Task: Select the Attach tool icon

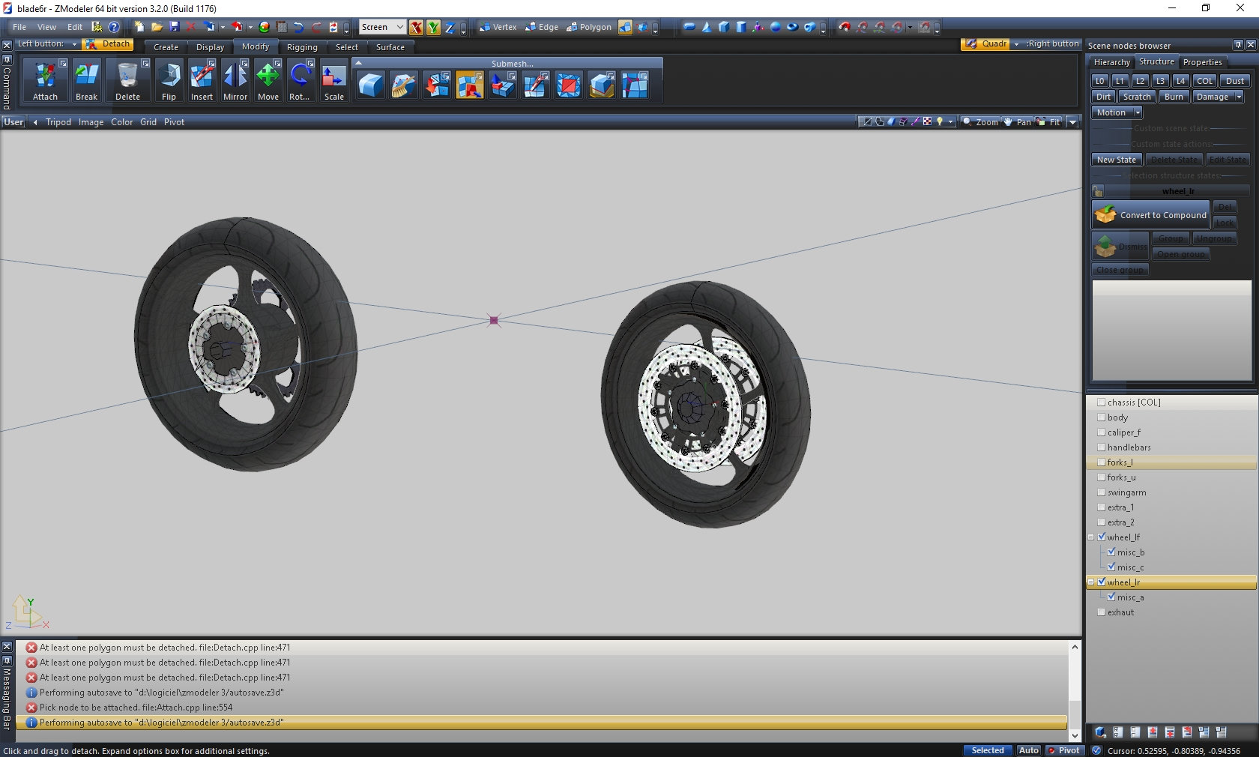Action: point(45,76)
